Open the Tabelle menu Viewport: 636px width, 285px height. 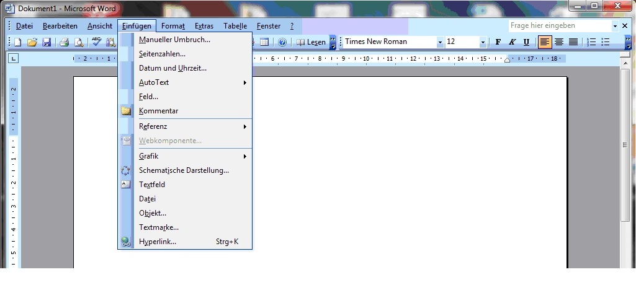point(235,26)
